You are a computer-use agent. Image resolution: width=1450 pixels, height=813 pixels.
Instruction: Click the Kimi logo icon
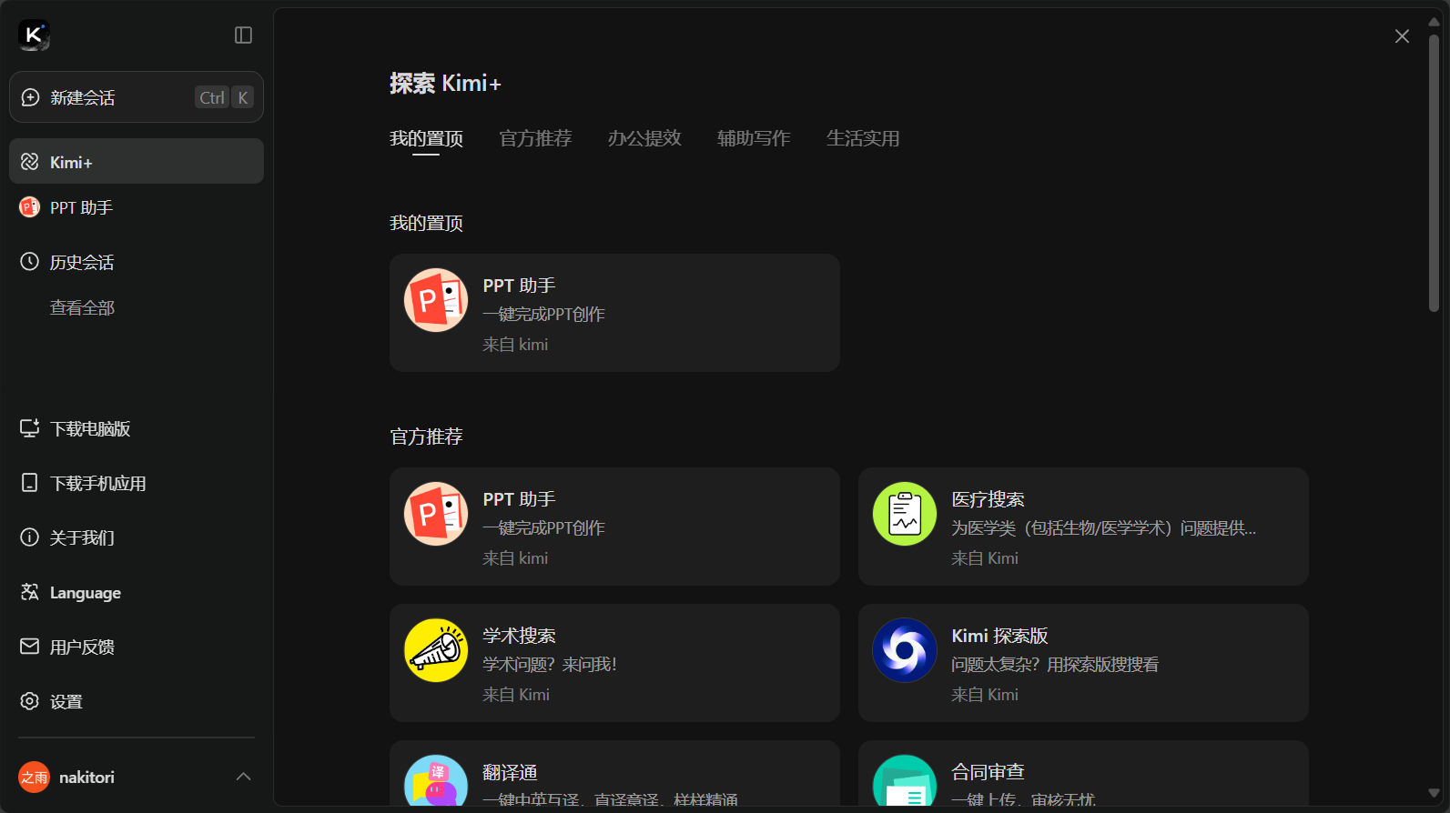34,35
